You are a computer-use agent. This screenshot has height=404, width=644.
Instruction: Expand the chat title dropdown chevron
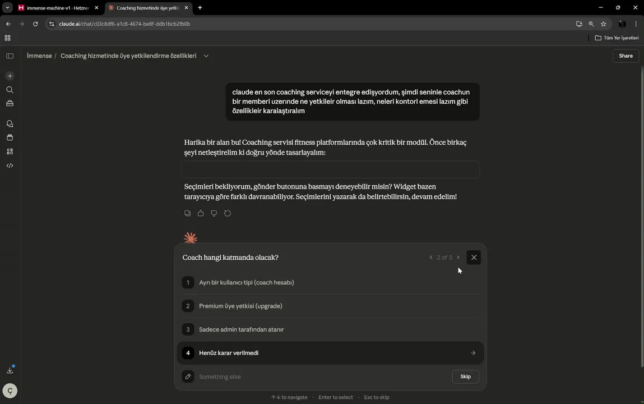(x=206, y=56)
